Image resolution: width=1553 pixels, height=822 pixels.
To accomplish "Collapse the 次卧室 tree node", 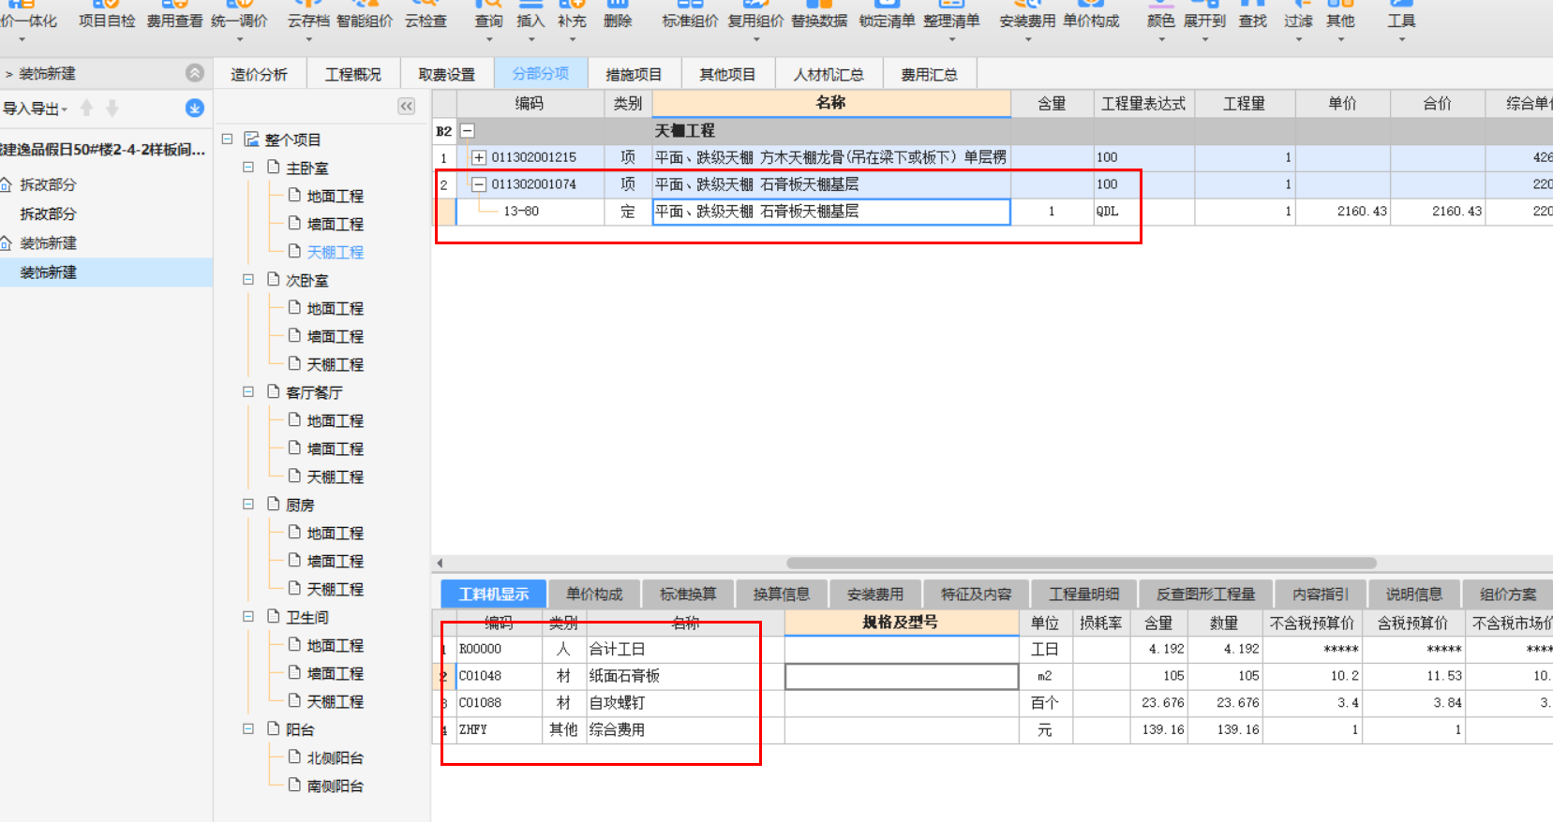I will point(248,279).
